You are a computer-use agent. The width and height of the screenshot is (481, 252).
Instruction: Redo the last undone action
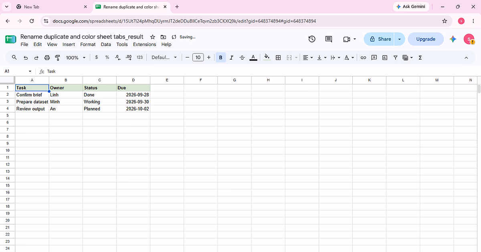click(36, 58)
